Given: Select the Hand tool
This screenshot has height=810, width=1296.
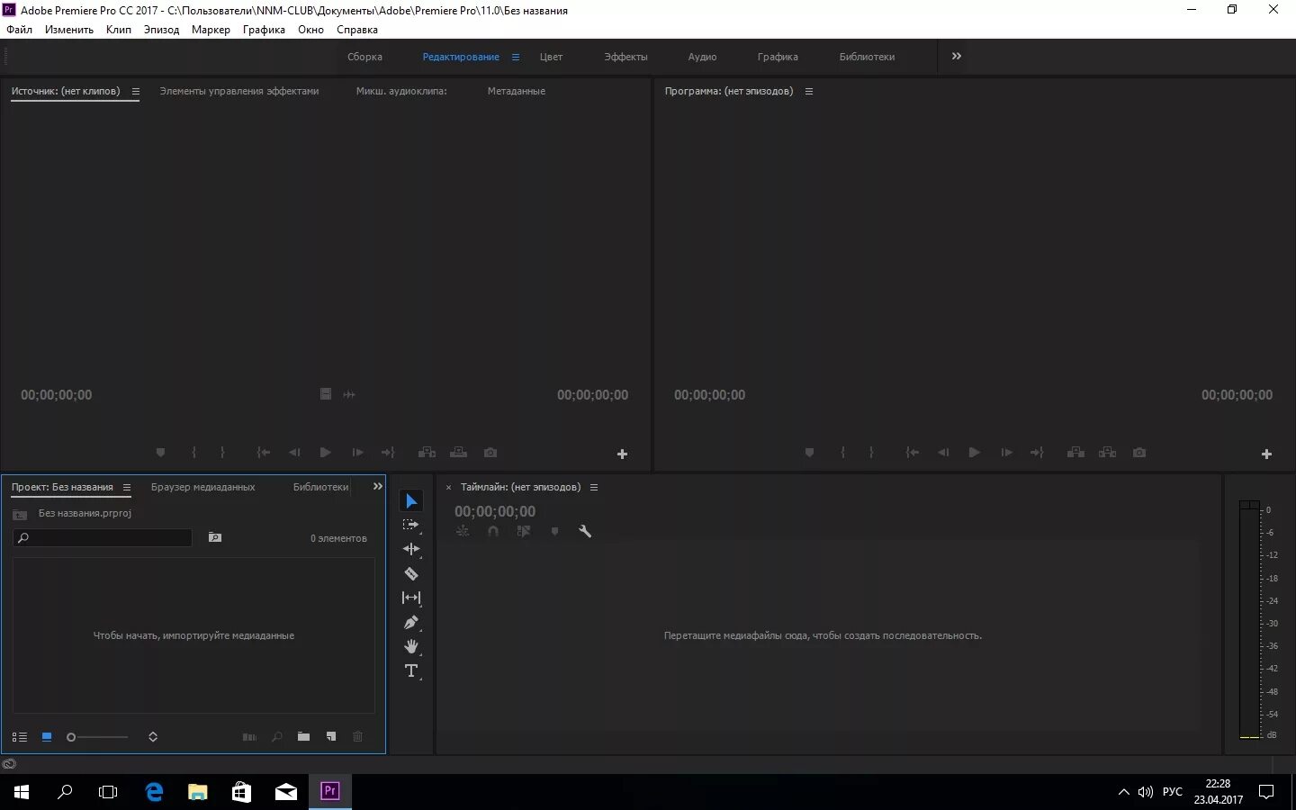Looking at the screenshot, I should coord(411,646).
